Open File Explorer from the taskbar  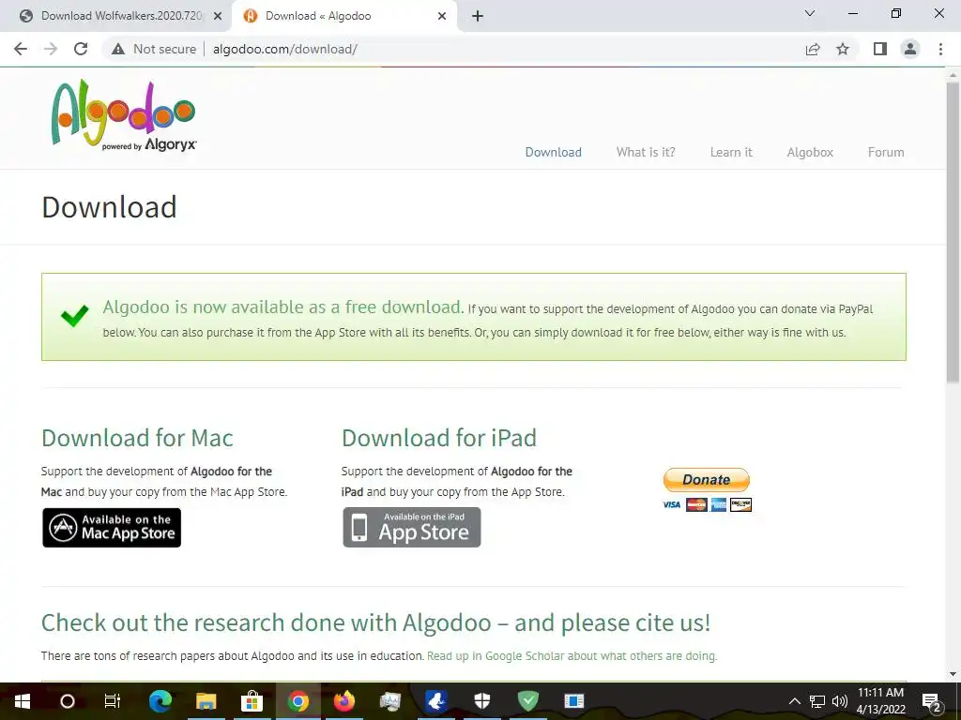coord(206,701)
